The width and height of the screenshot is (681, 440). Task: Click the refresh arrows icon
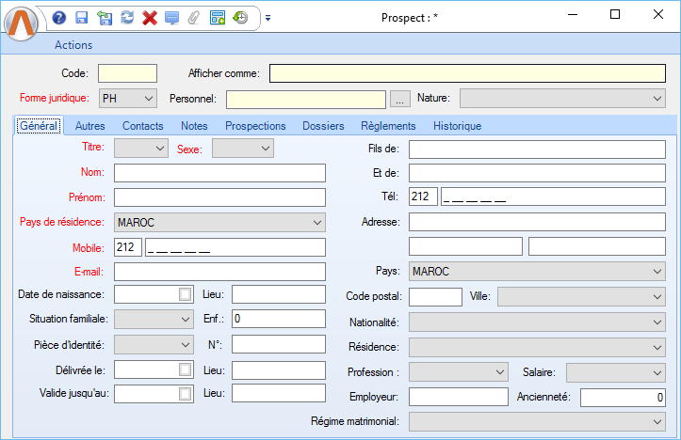click(x=126, y=18)
